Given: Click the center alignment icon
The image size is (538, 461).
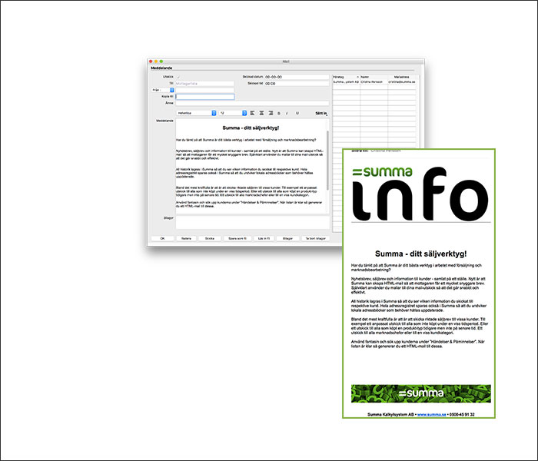Looking at the screenshot, I should point(261,113).
